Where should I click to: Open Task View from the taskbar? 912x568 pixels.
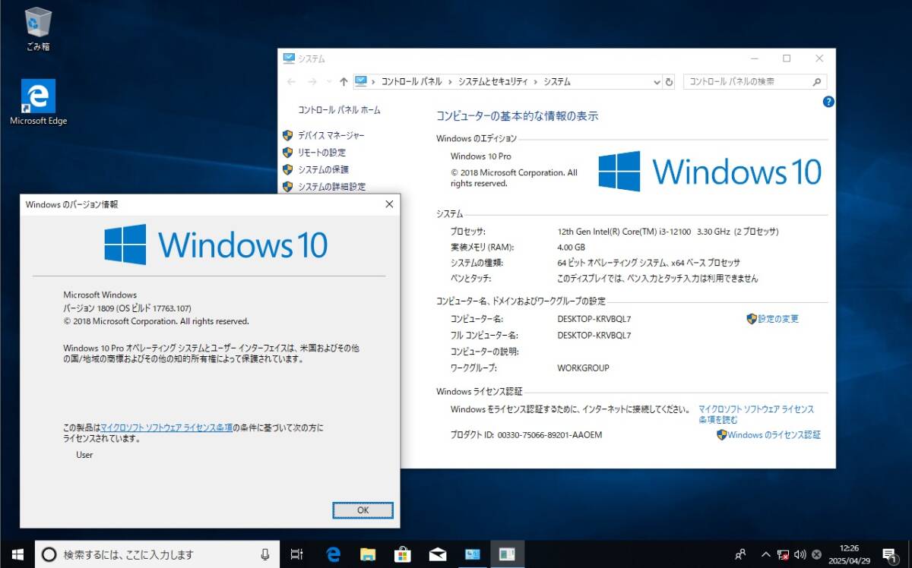click(297, 554)
